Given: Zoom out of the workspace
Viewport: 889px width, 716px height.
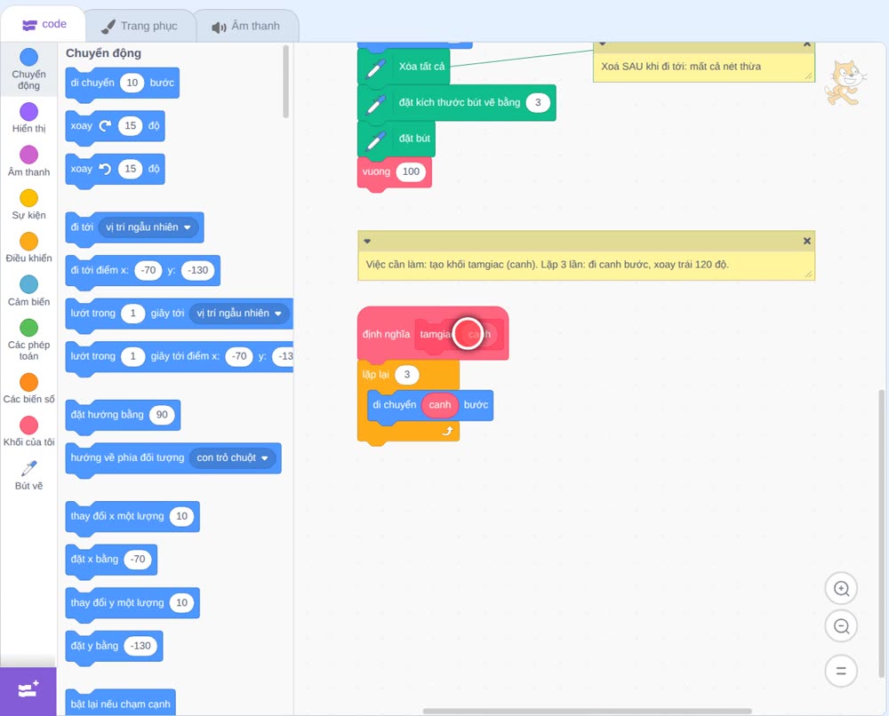Looking at the screenshot, I should (841, 626).
